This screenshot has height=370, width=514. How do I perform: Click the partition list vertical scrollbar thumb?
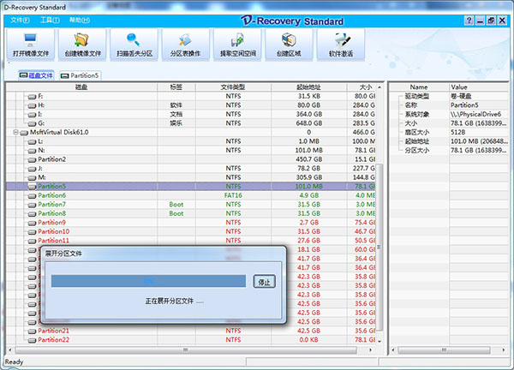(380, 248)
